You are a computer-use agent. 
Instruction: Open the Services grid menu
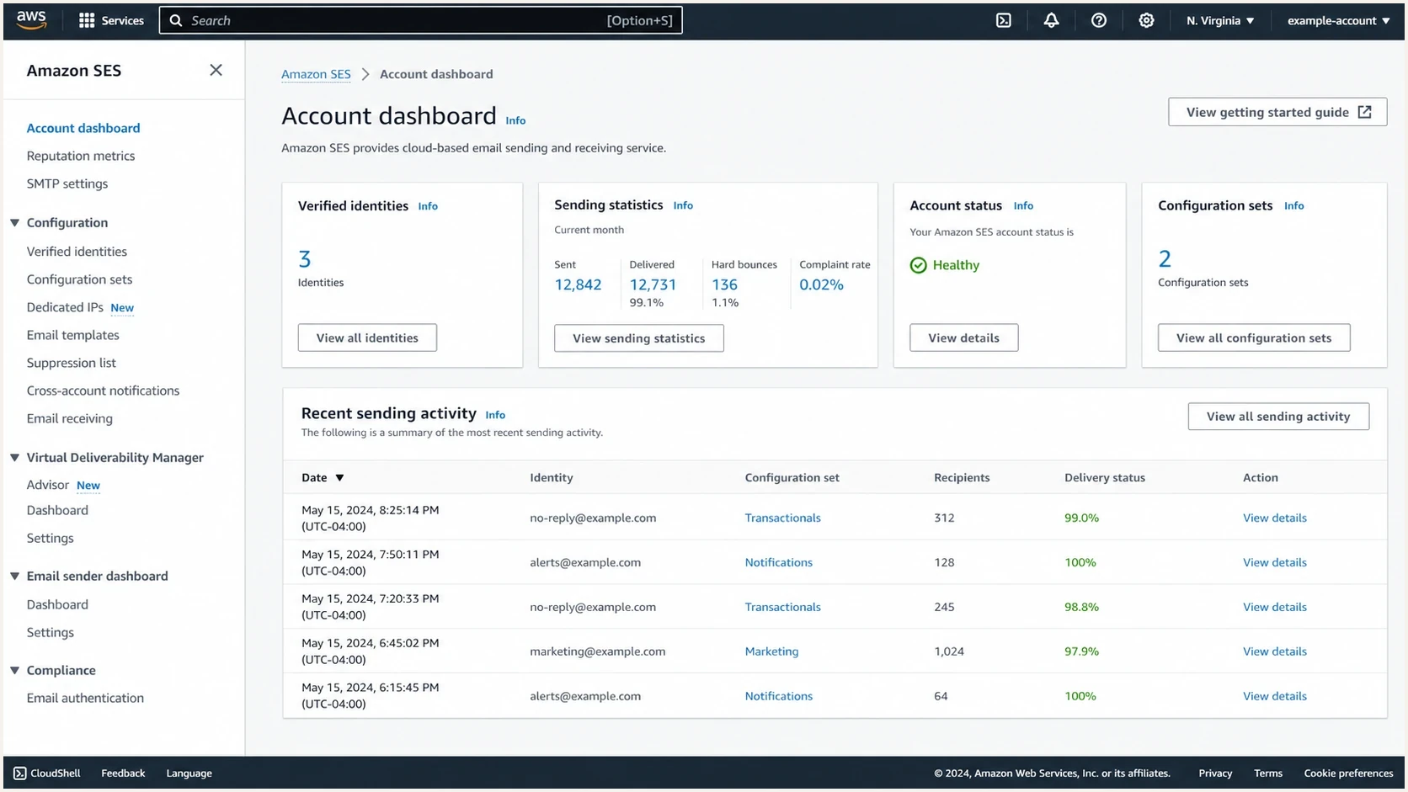pyautogui.click(x=111, y=20)
